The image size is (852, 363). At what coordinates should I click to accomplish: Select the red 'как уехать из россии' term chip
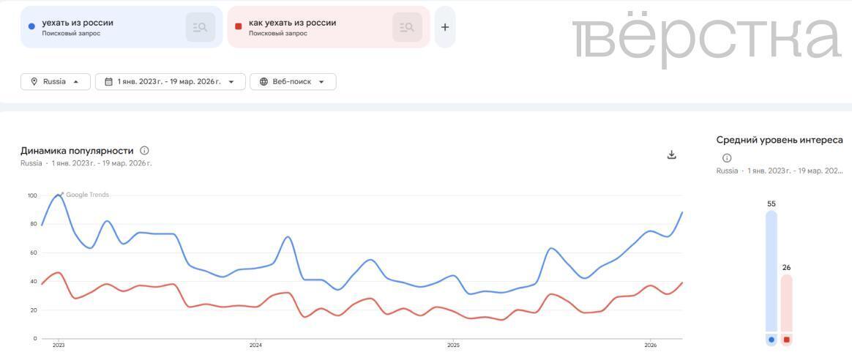(x=307, y=27)
